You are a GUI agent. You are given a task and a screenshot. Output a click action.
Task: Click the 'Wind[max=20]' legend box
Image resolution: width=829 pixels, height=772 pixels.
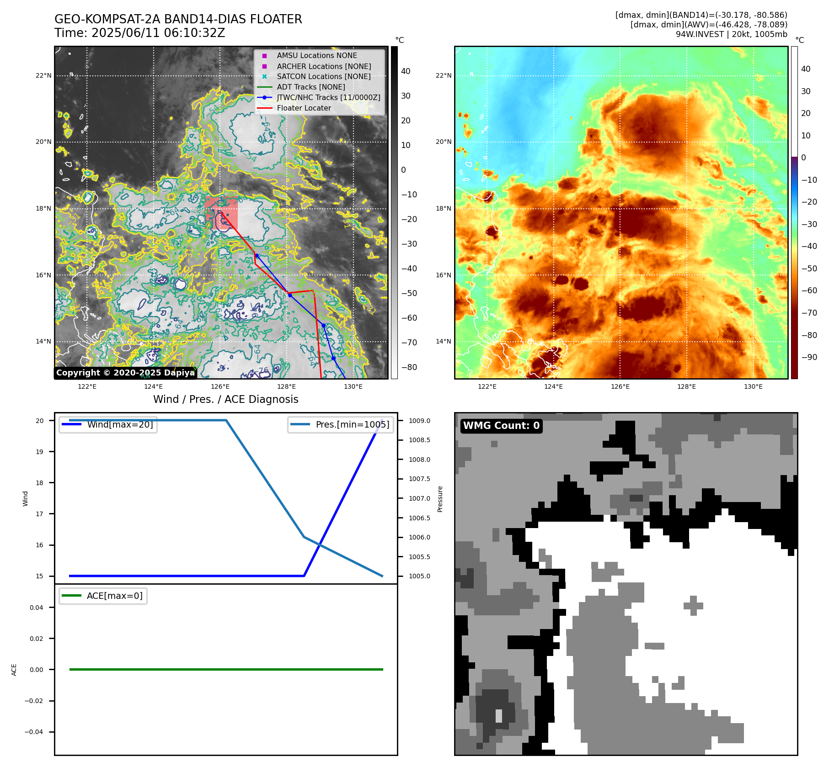(x=108, y=424)
